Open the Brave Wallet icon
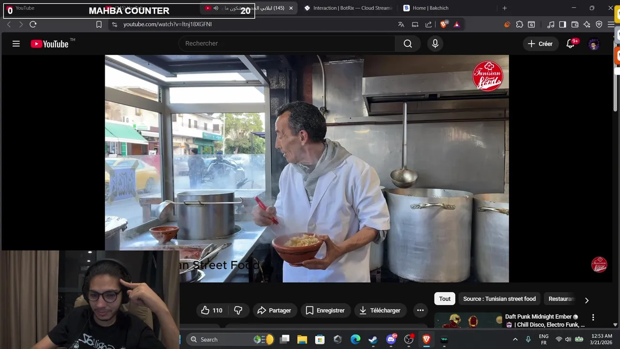 point(575,24)
